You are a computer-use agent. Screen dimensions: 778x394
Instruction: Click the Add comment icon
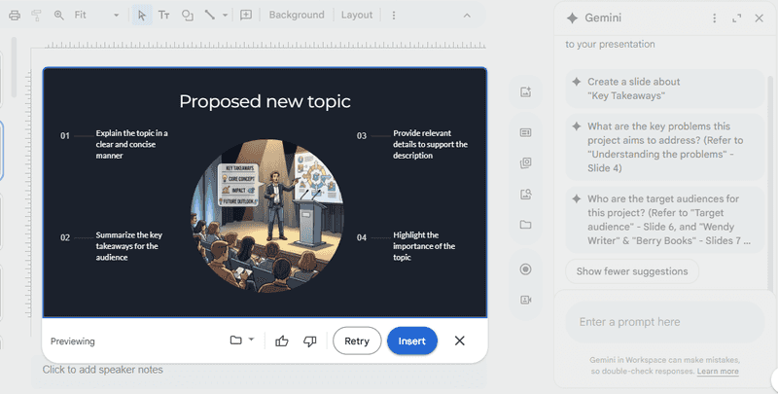(x=246, y=16)
